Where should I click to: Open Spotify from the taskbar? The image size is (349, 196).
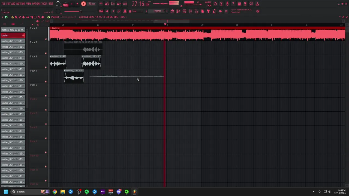(x=87, y=192)
